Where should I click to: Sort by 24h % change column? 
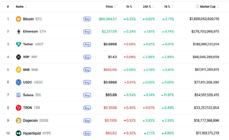coord(149,6)
